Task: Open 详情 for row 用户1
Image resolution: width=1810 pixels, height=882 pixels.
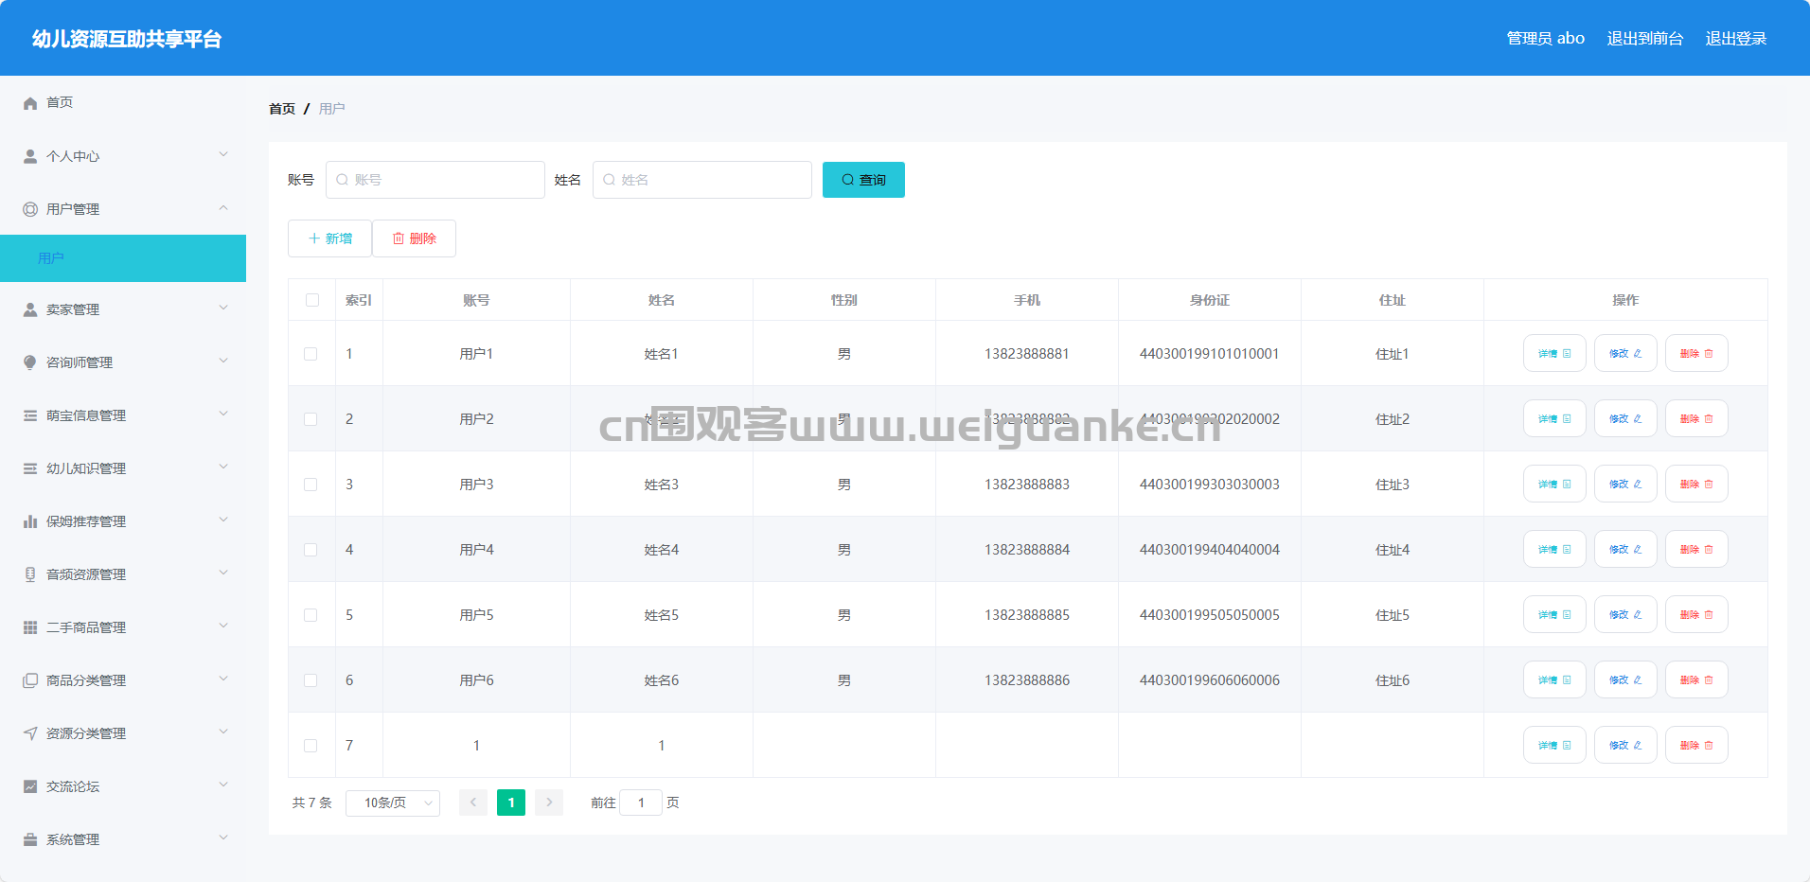Action: (x=1554, y=353)
